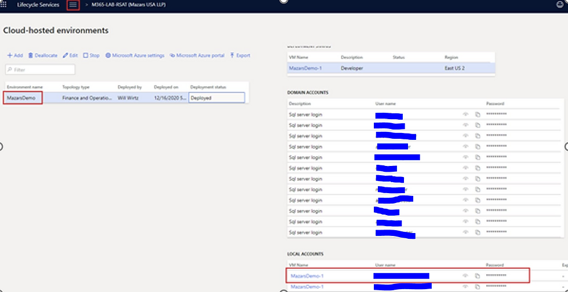Open the app launcher waffle icon
Viewport: 568px width, 292px height.
3,5
